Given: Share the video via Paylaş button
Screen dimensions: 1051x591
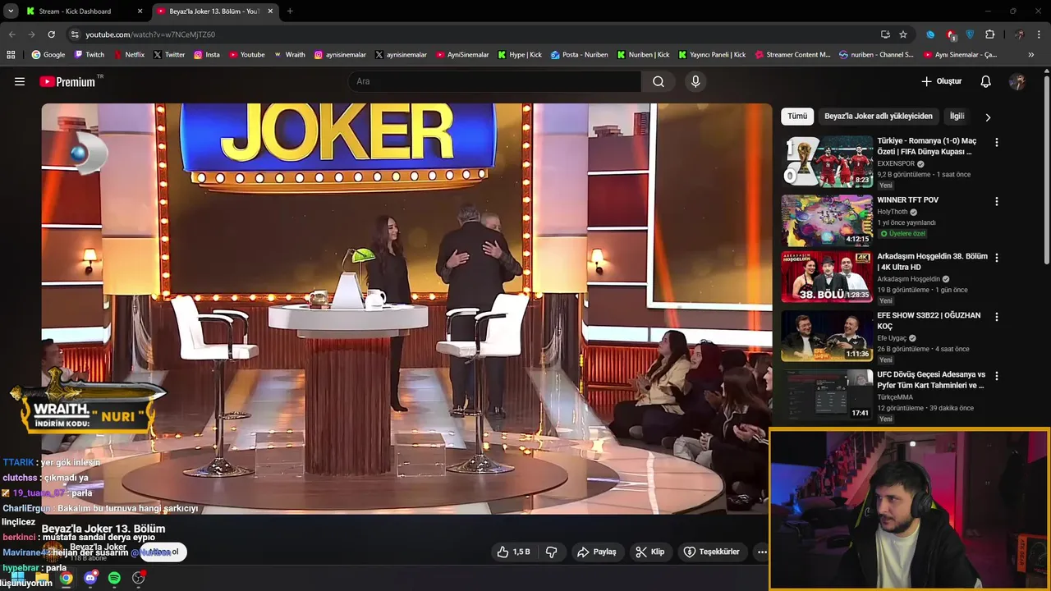Looking at the screenshot, I should pyautogui.click(x=596, y=552).
